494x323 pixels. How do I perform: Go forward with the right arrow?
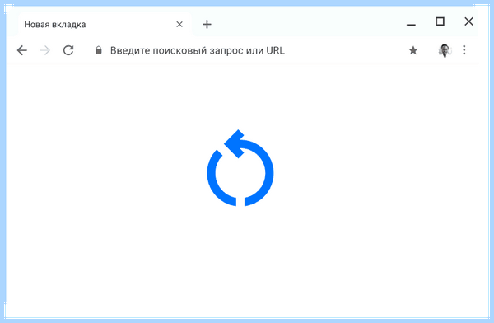point(45,50)
